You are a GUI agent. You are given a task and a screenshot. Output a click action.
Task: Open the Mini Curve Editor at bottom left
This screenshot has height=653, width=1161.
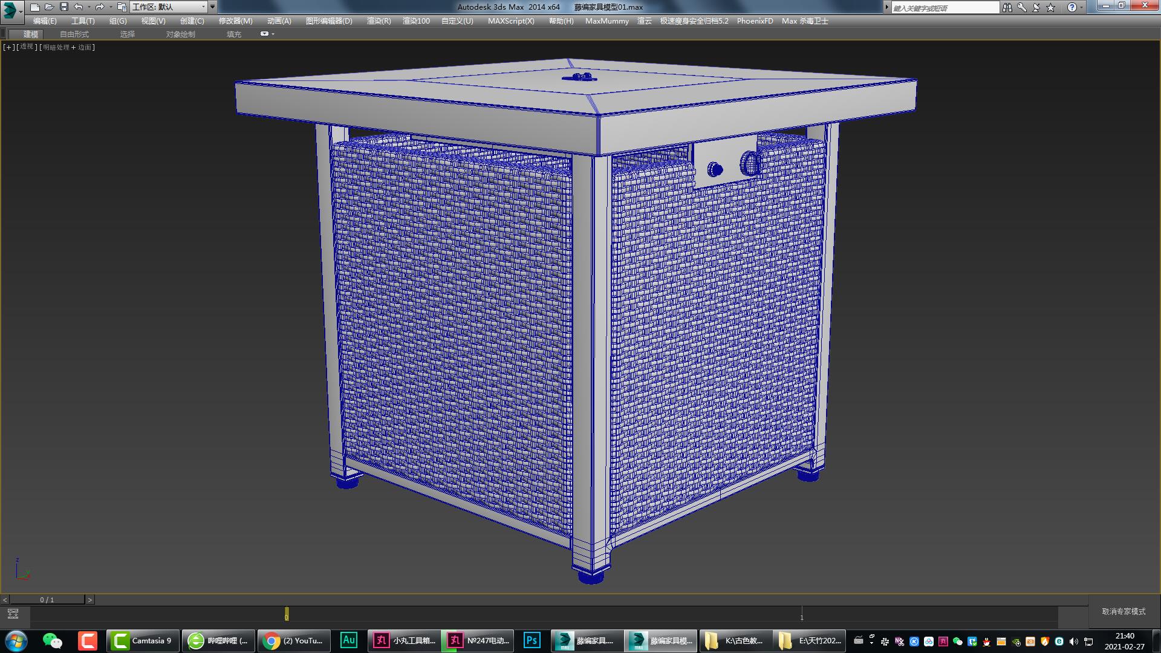point(13,612)
